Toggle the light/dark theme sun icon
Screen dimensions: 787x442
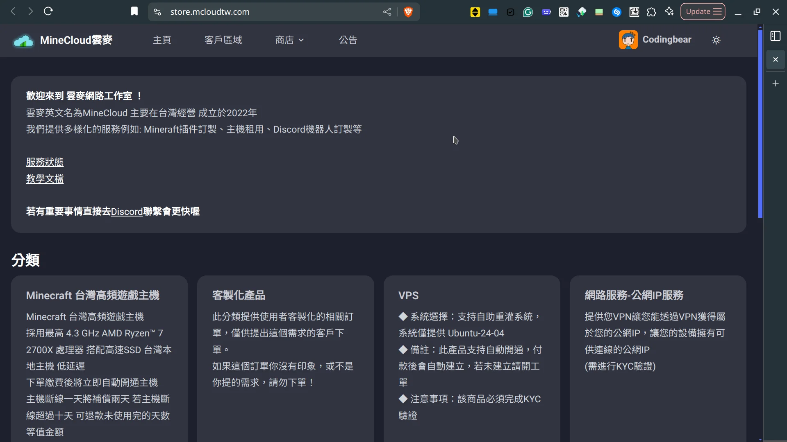[x=716, y=40]
